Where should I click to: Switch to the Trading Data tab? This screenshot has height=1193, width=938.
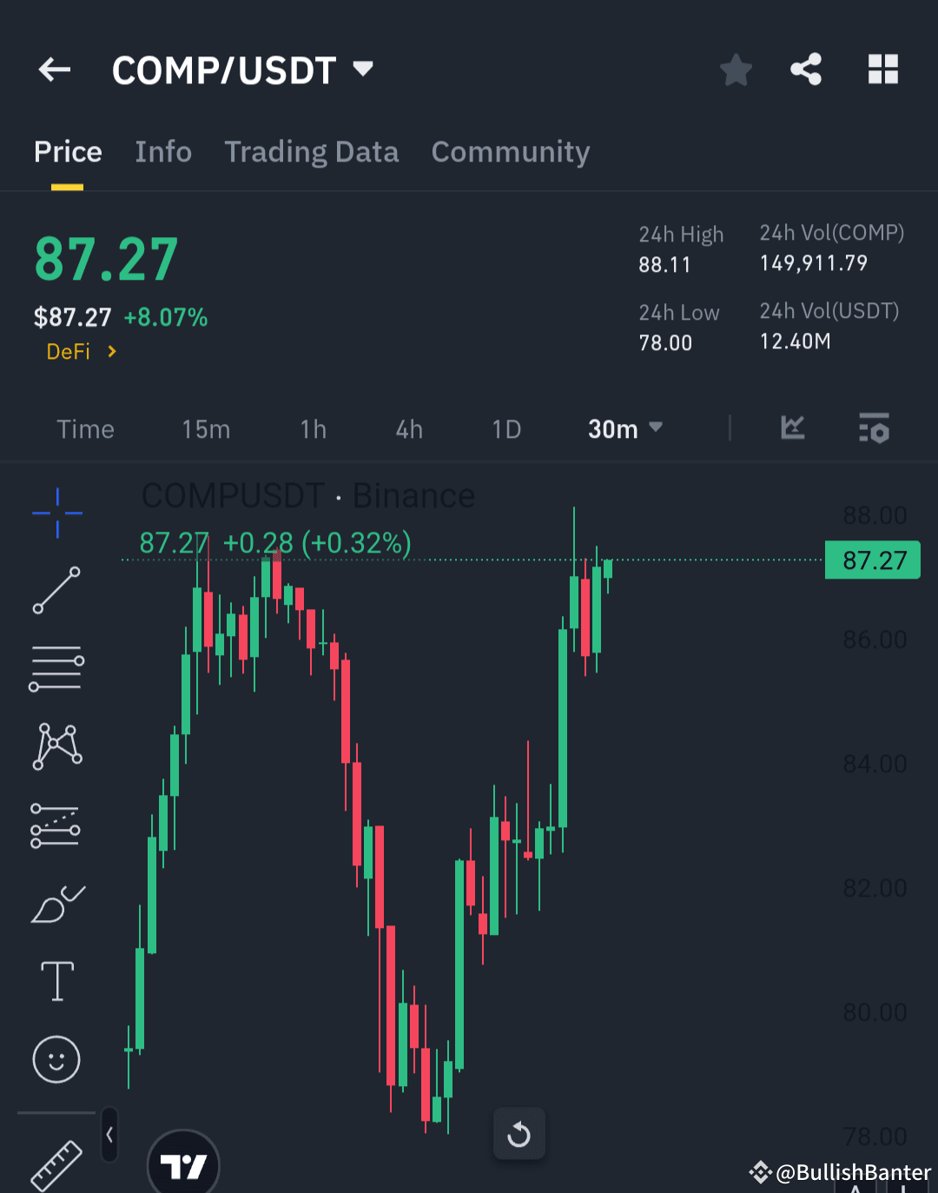[x=312, y=151]
